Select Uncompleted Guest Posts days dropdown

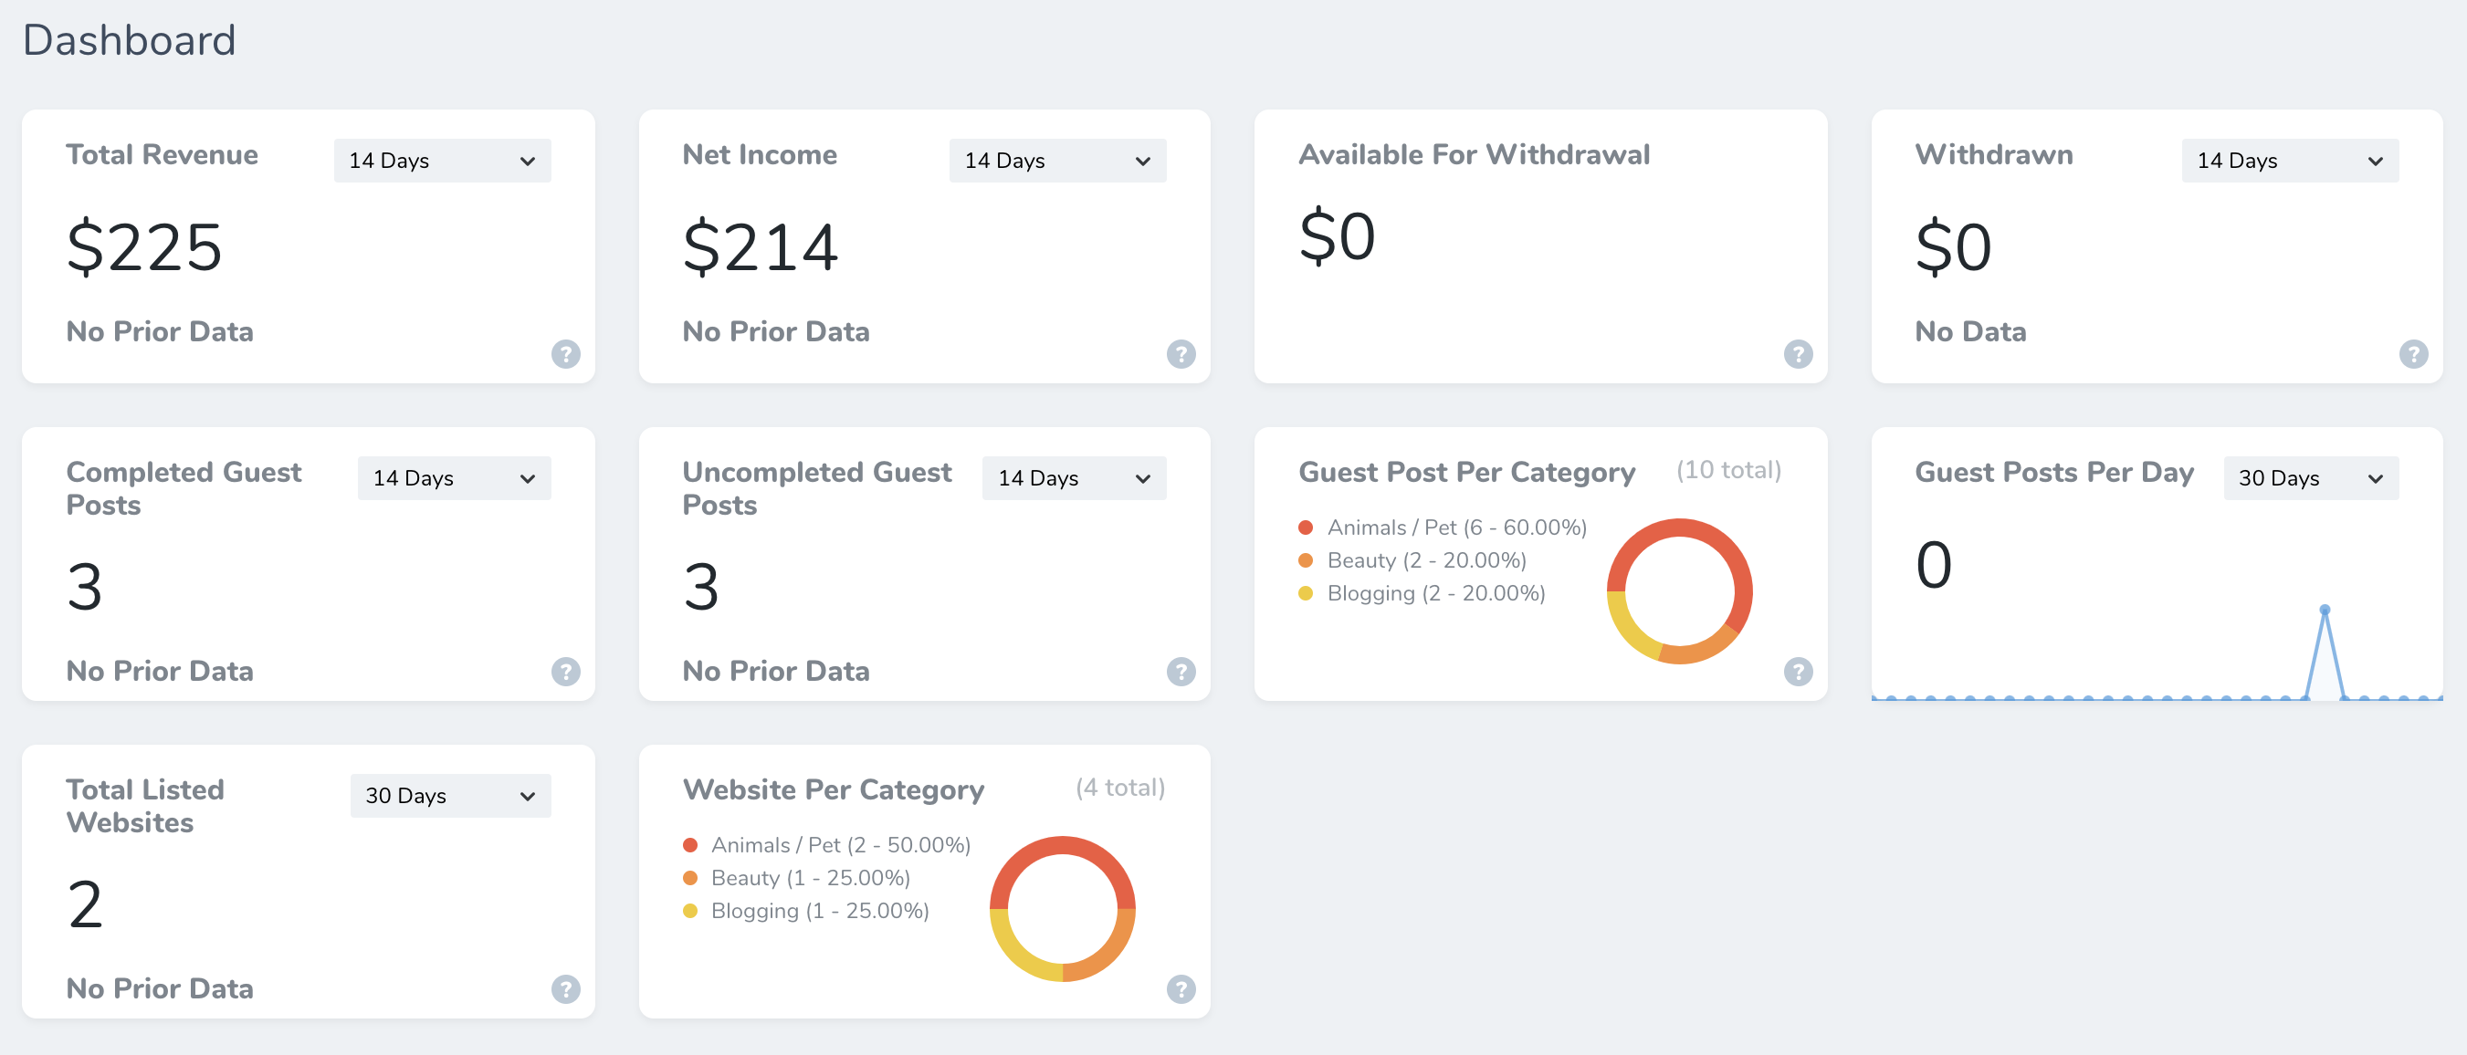(1074, 477)
